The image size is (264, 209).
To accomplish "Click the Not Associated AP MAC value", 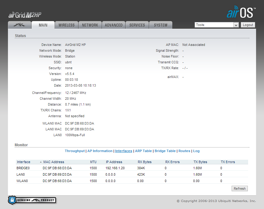I will (x=194, y=45).
